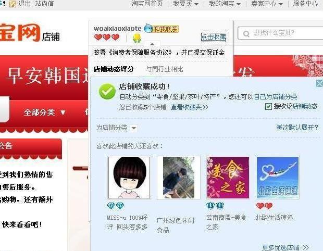Viewport: 323px width, 251px height.
Task: Open the 我要买 dropdown menu
Action: click(186, 4)
